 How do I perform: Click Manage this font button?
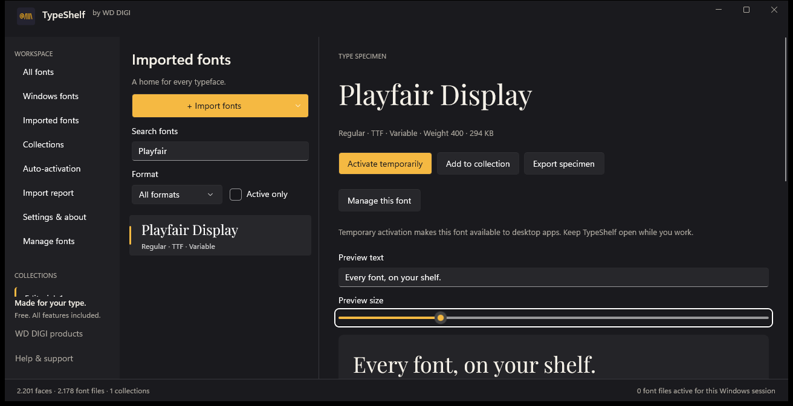coord(379,201)
